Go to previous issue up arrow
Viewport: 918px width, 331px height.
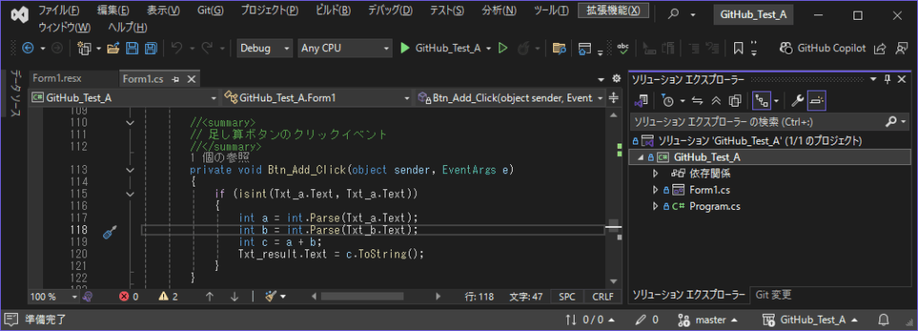pos(210,296)
